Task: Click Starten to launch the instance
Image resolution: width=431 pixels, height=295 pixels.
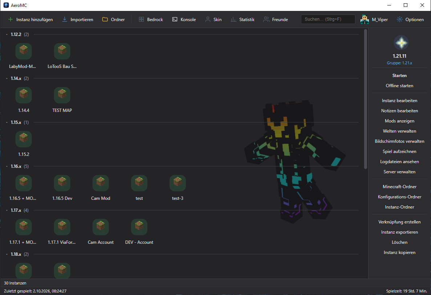Action: tap(399, 76)
